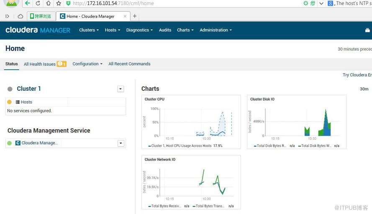Select the Home - Cloudera Manager tab

[93, 16]
